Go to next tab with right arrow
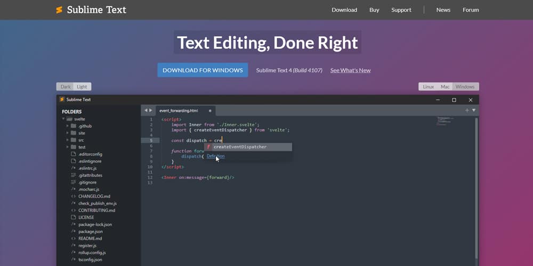 151,110
